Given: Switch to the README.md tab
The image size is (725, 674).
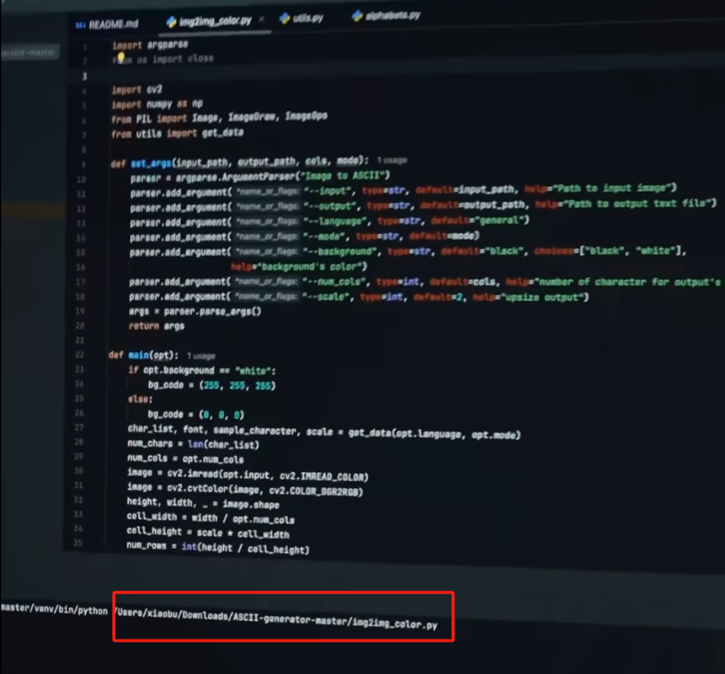Looking at the screenshot, I should click(113, 23).
